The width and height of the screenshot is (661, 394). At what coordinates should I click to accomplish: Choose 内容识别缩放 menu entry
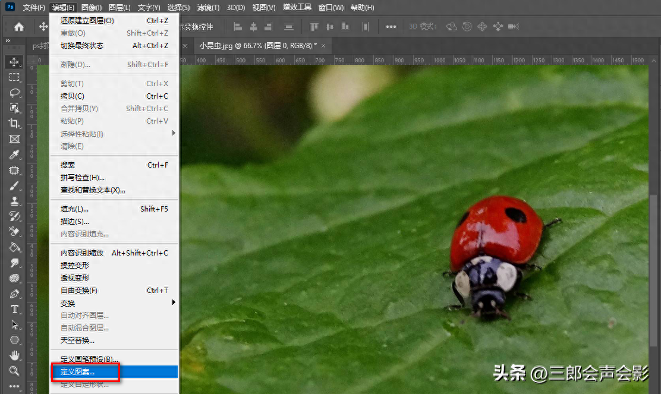pyautogui.click(x=114, y=253)
